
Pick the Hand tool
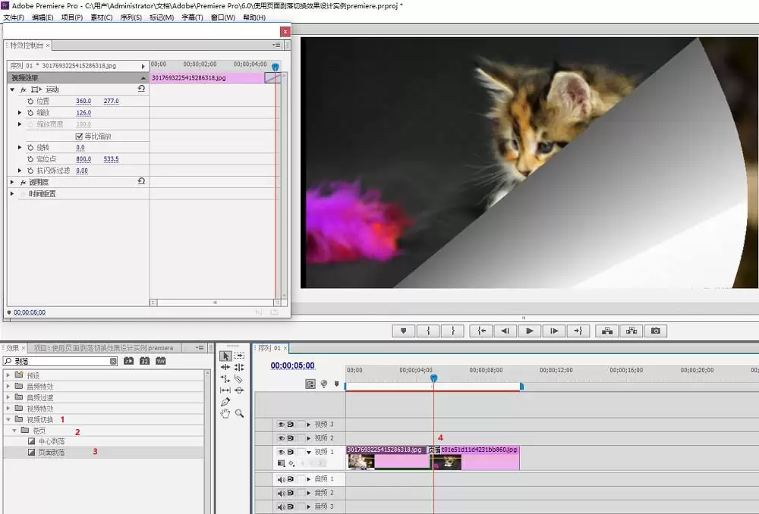(225, 414)
